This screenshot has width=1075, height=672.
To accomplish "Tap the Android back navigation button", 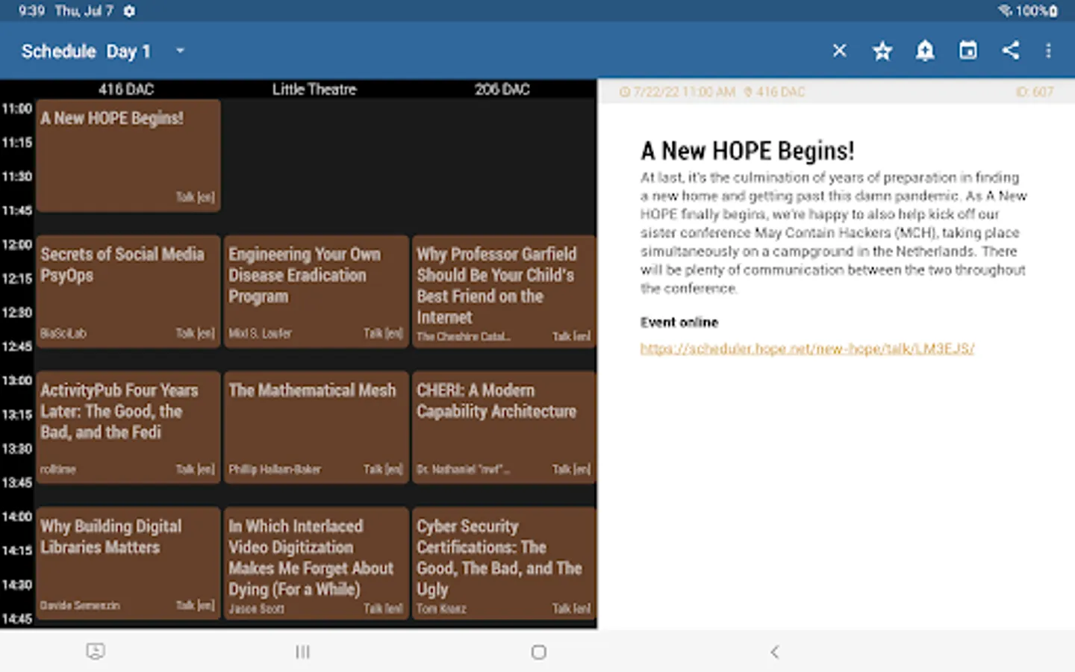I will [x=775, y=652].
